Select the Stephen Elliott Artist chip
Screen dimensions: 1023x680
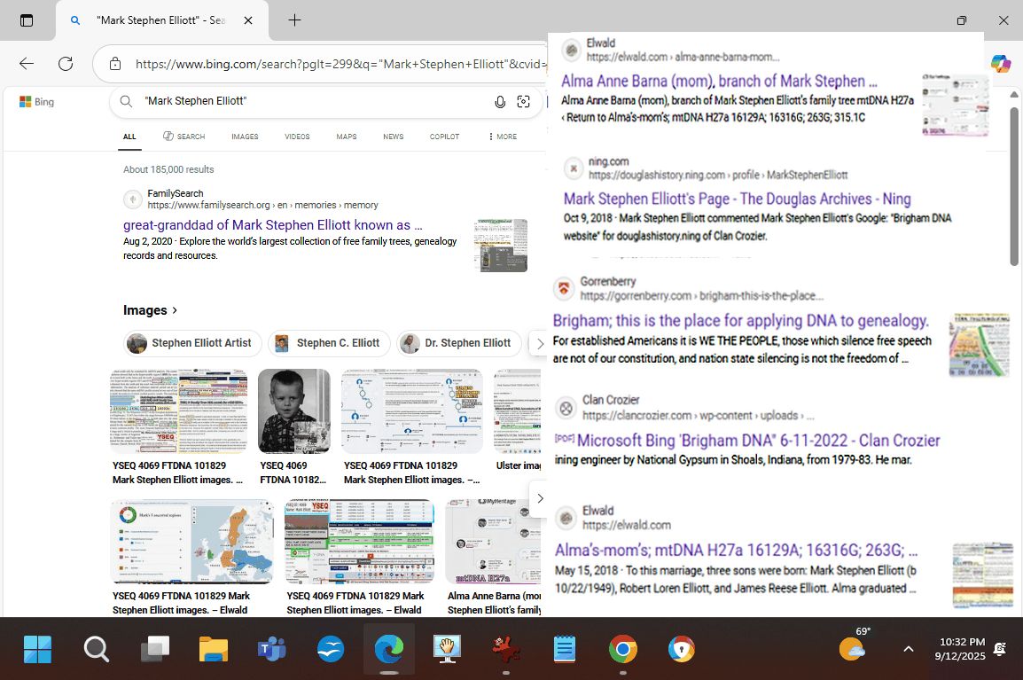click(192, 343)
